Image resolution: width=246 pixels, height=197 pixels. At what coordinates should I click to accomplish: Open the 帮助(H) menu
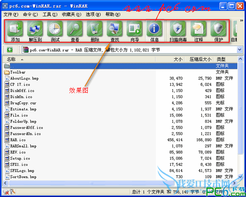pos(113,15)
